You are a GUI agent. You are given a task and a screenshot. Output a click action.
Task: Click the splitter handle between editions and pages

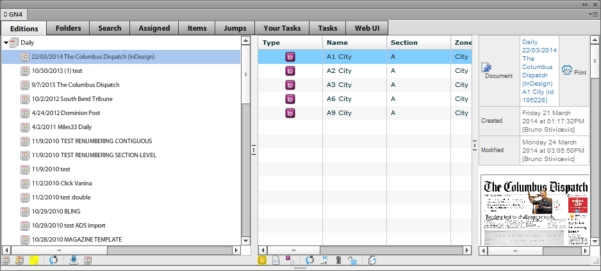[254, 150]
